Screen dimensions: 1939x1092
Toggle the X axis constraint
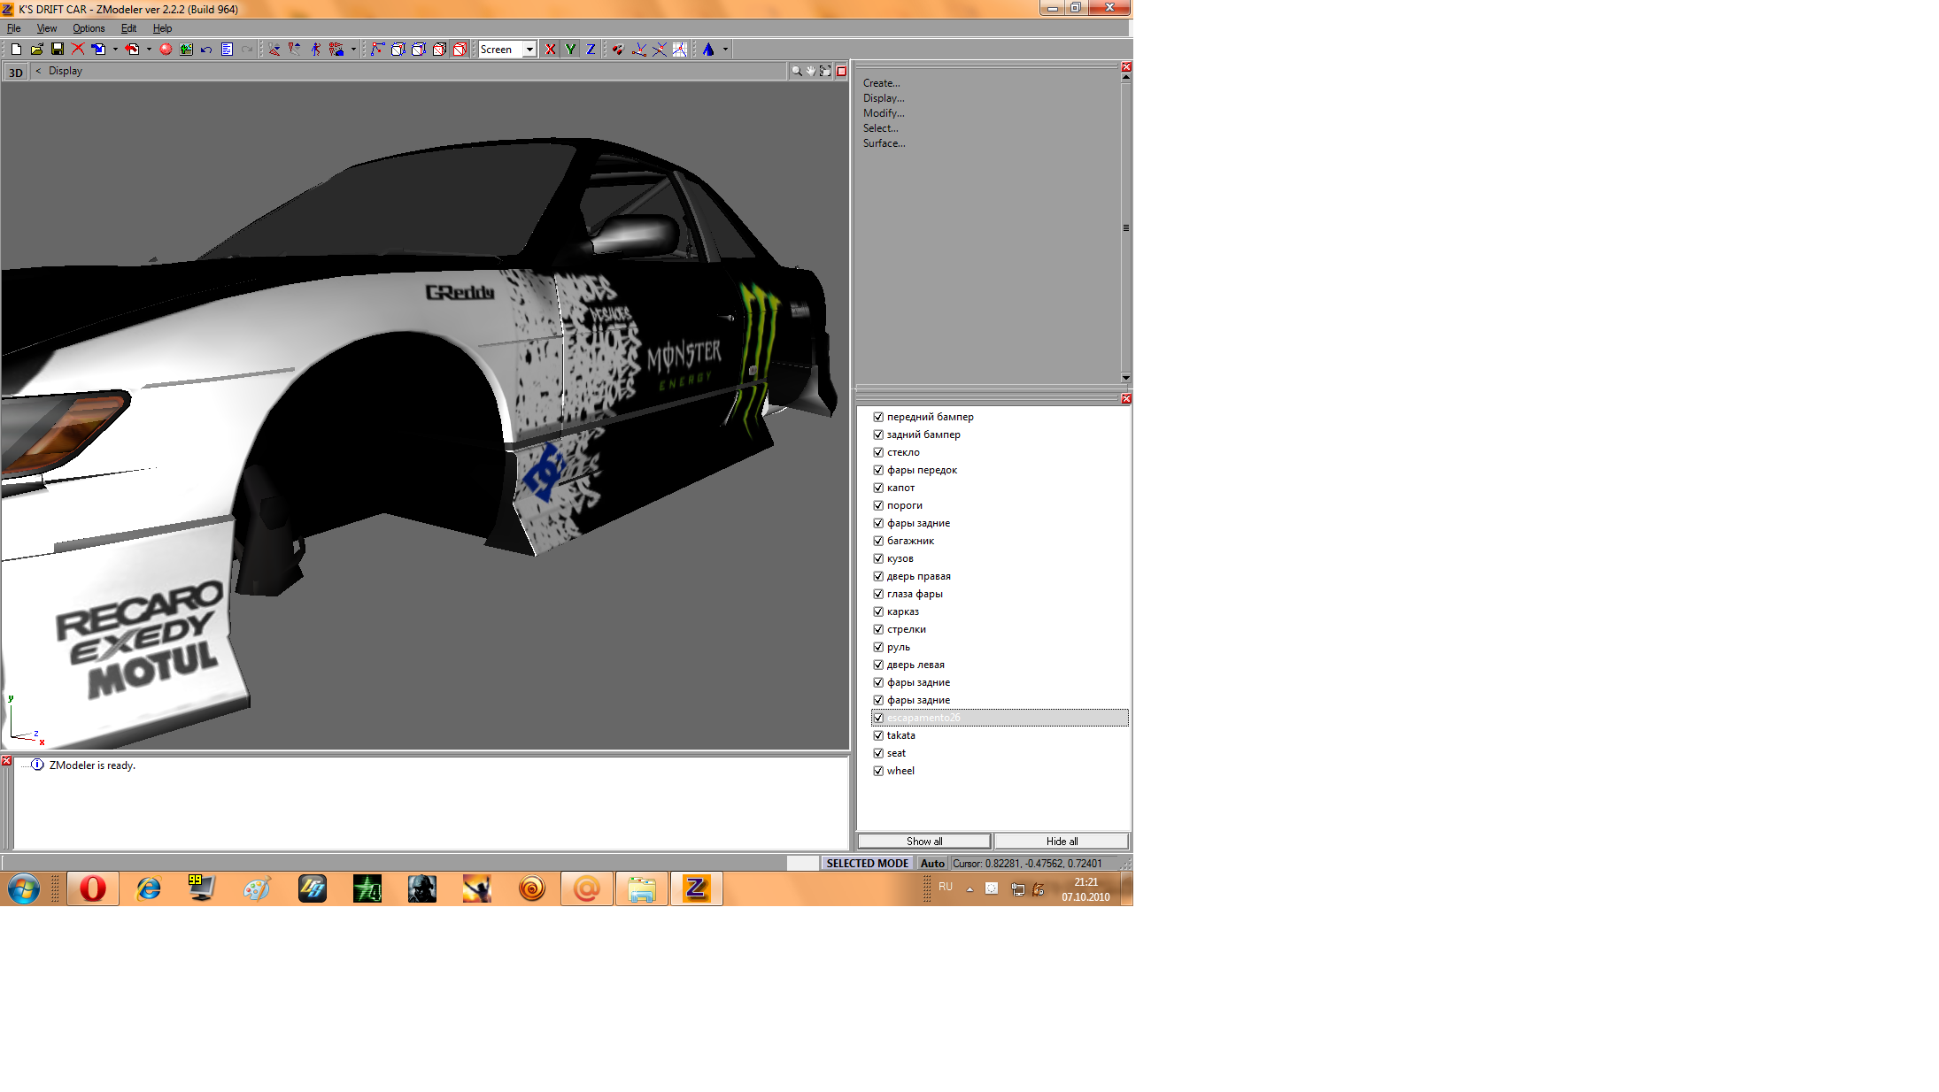[x=550, y=50]
